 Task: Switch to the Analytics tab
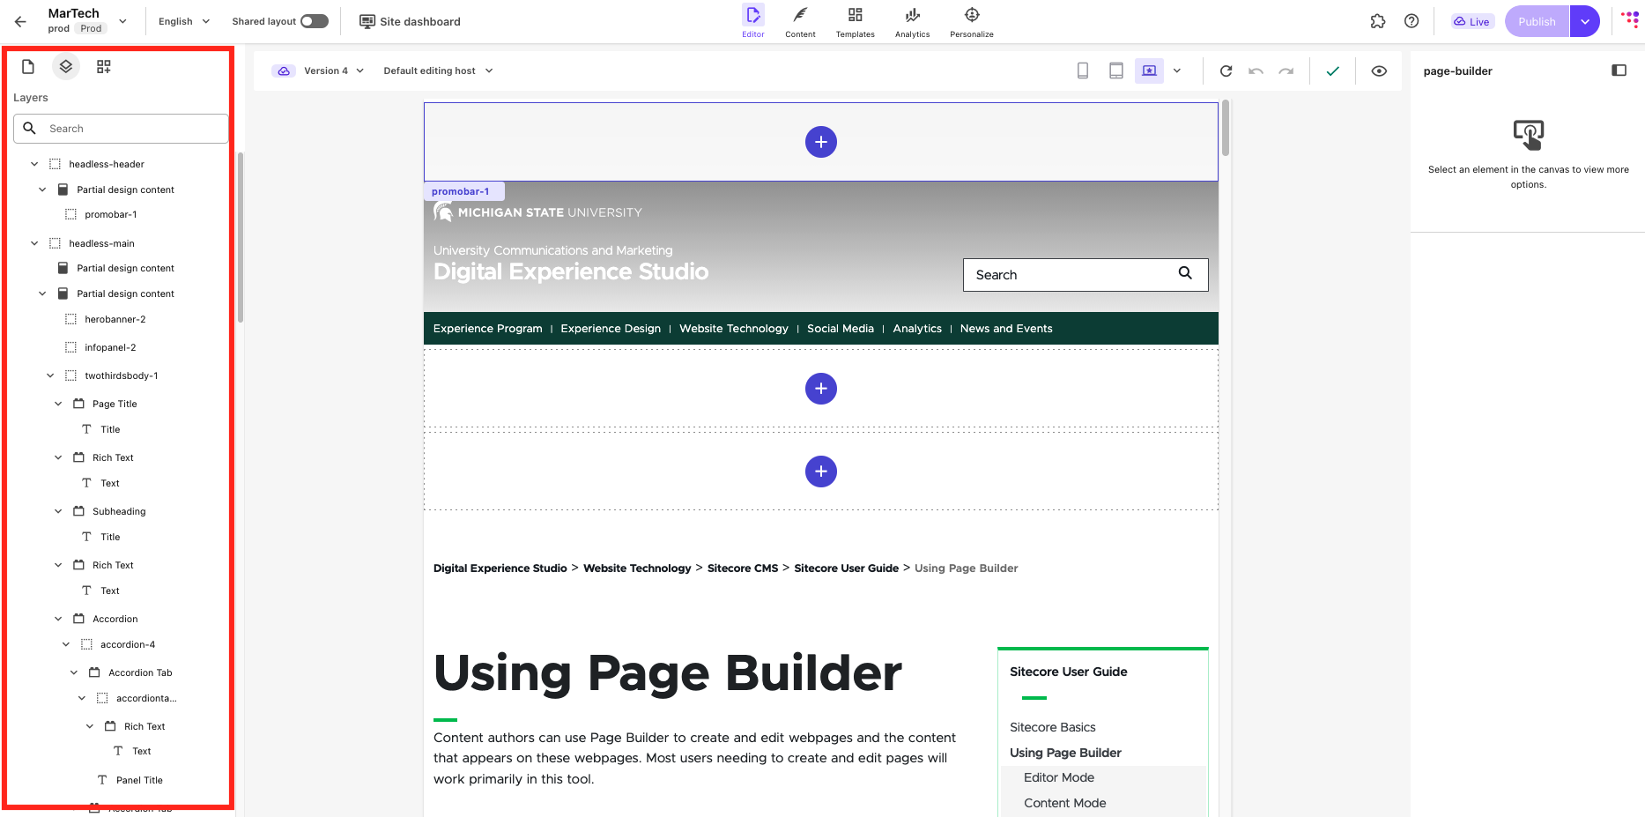pos(912,22)
